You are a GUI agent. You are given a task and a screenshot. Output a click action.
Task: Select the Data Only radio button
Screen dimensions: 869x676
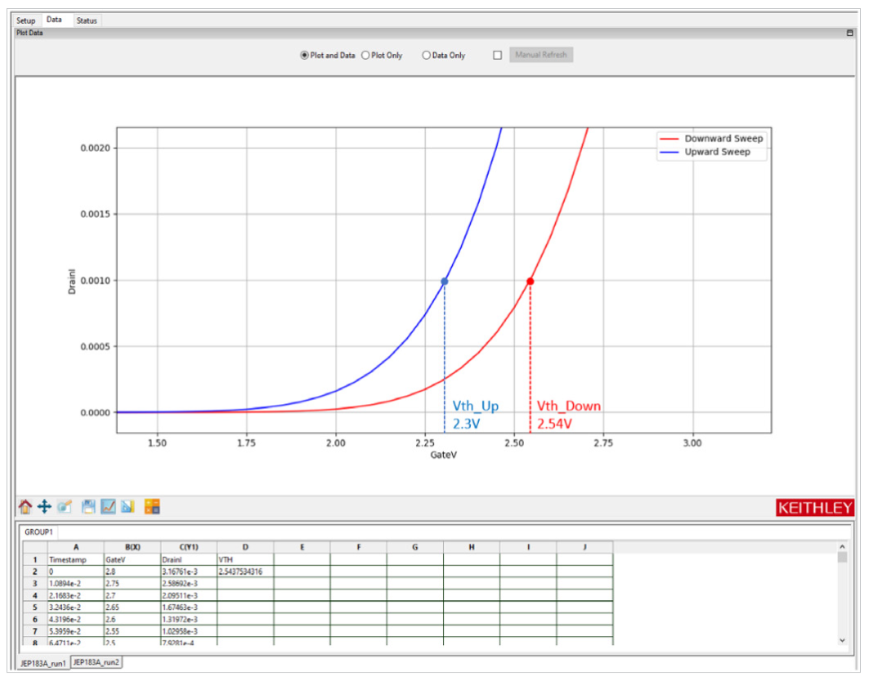coord(426,56)
